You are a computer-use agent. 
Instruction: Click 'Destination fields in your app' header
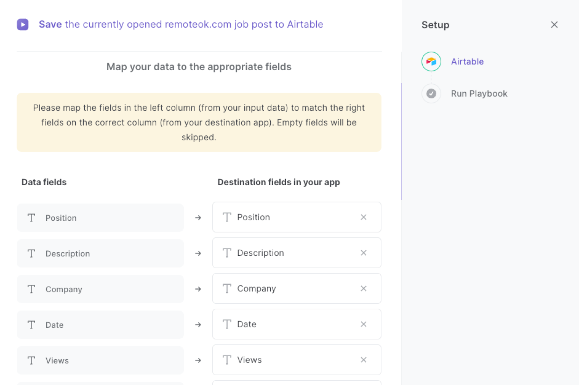click(279, 182)
